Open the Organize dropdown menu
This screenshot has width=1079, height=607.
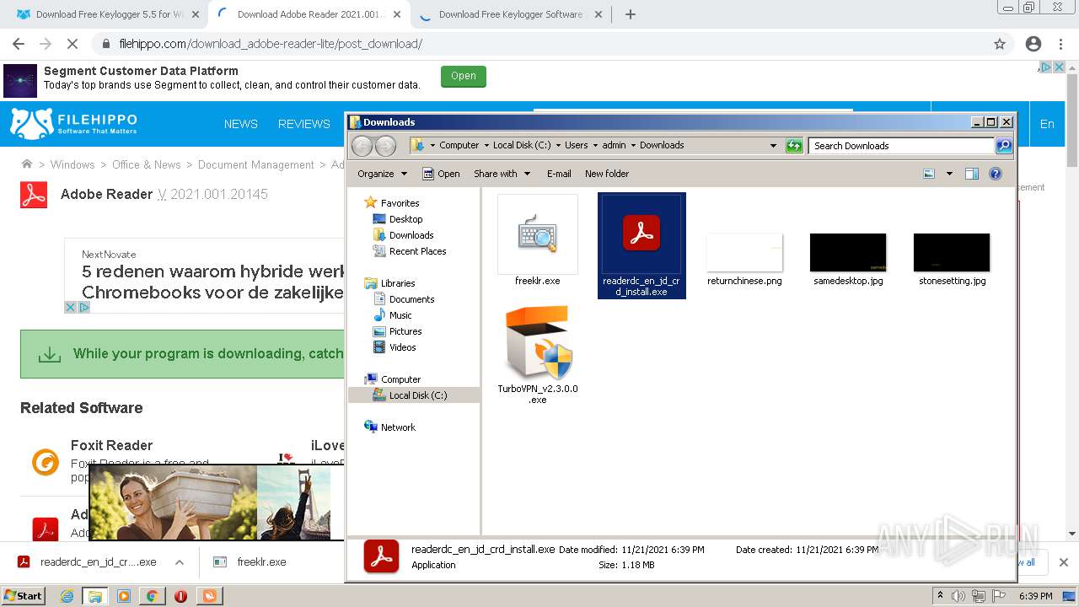click(x=383, y=174)
